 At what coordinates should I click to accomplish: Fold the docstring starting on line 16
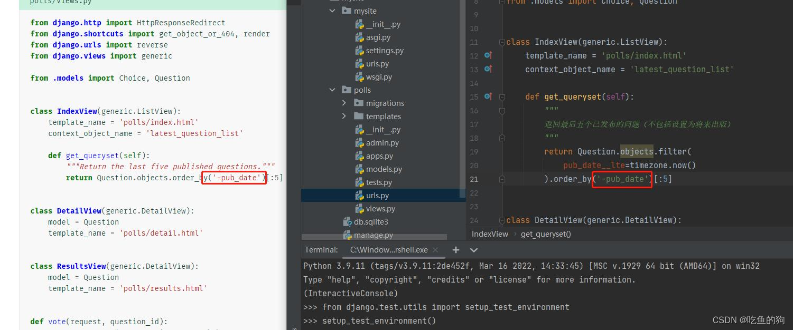(502, 111)
